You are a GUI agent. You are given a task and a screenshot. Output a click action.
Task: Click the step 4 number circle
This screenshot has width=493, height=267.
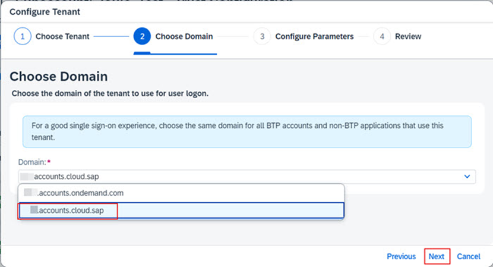click(x=382, y=36)
